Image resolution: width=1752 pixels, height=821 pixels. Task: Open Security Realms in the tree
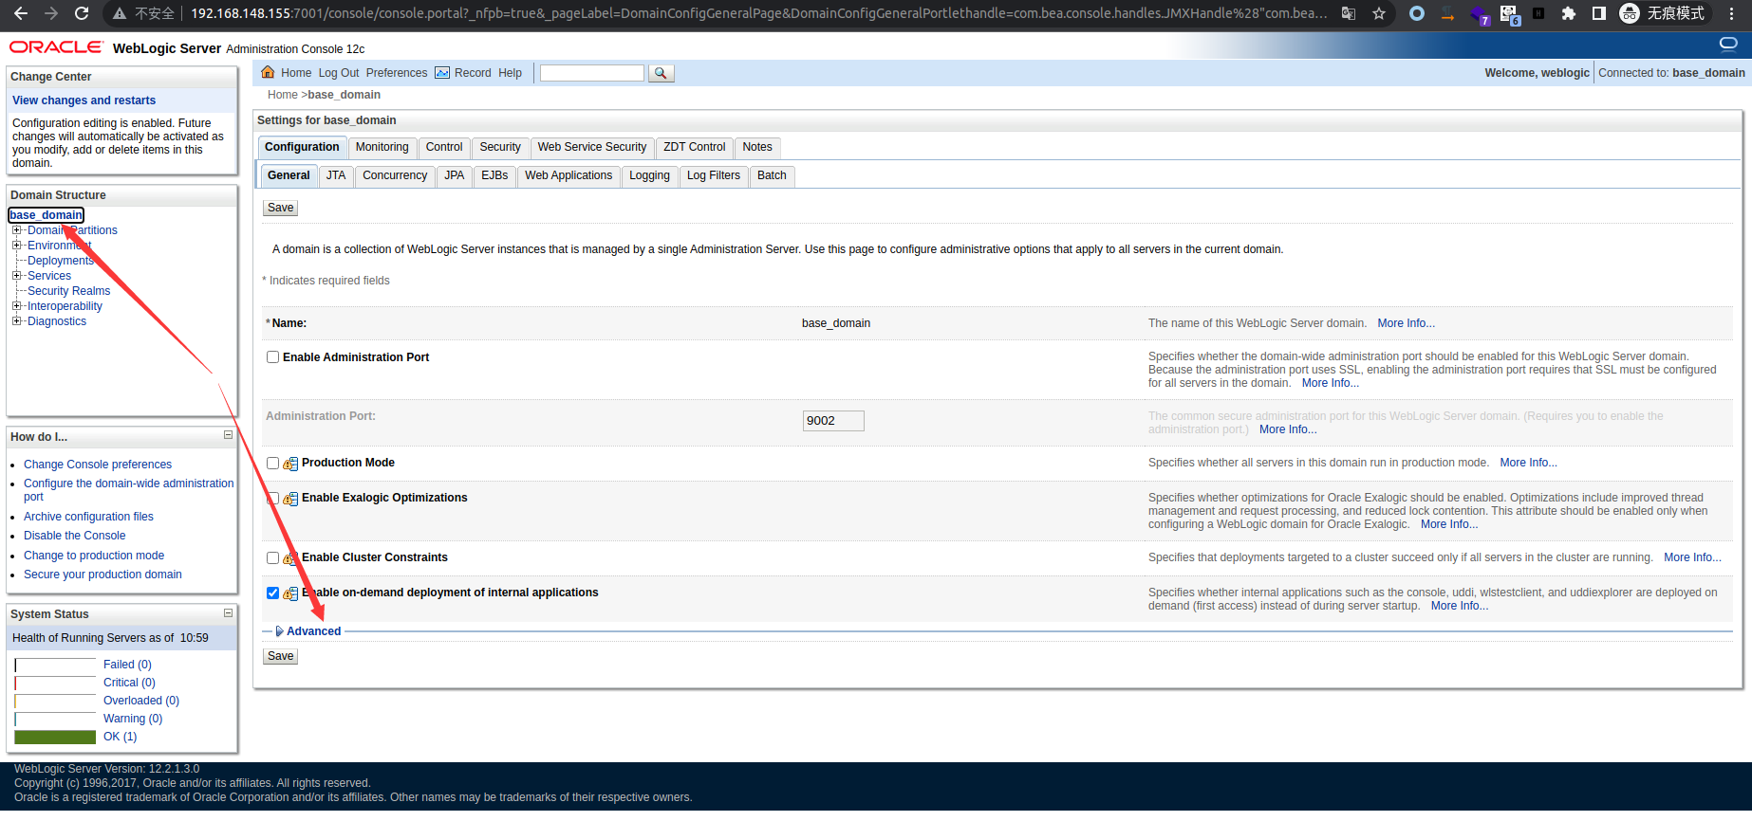click(x=68, y=291)
